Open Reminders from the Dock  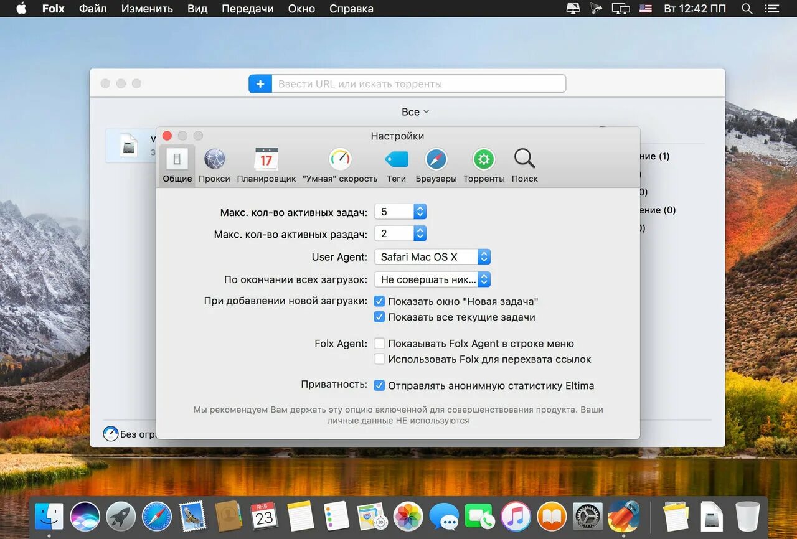336,516
